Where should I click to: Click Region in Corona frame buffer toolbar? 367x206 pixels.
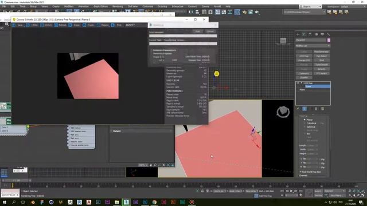pos(103,25)
